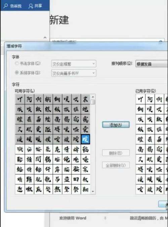
Task: Select 碍 in the available characters list
Action: click(57, 129)
